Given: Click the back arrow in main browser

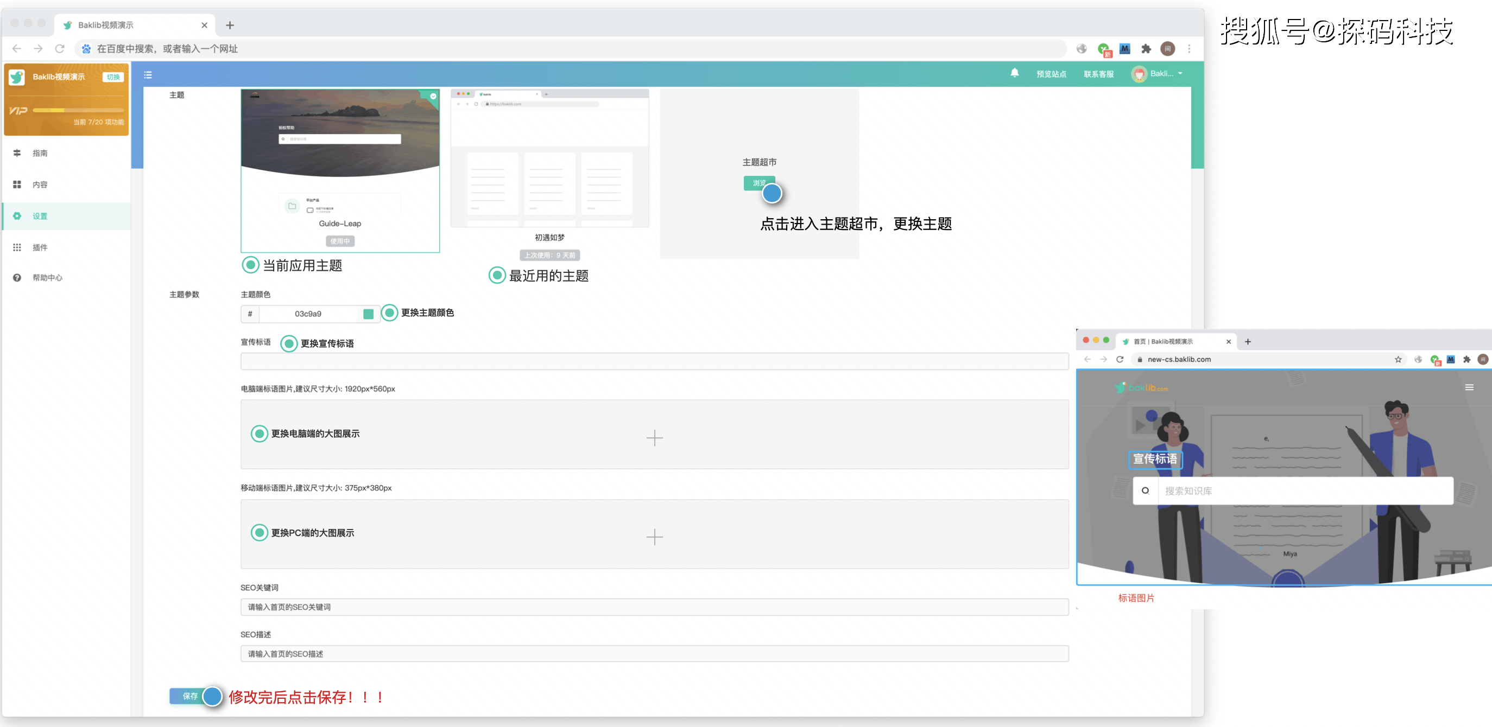Looking at the screenshot, I should click(x=17, y=49).
